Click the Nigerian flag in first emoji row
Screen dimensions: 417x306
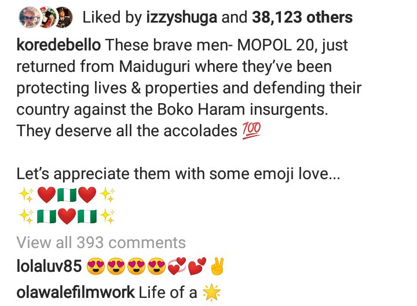pos(67,195)
